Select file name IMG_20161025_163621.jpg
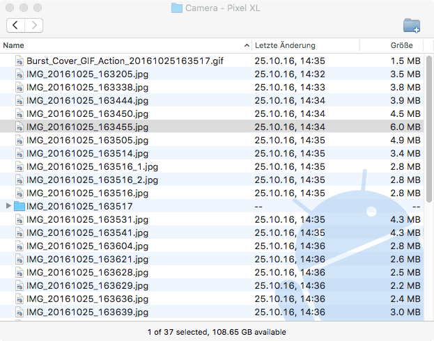434x341 pixels. (x=88, y=259)
